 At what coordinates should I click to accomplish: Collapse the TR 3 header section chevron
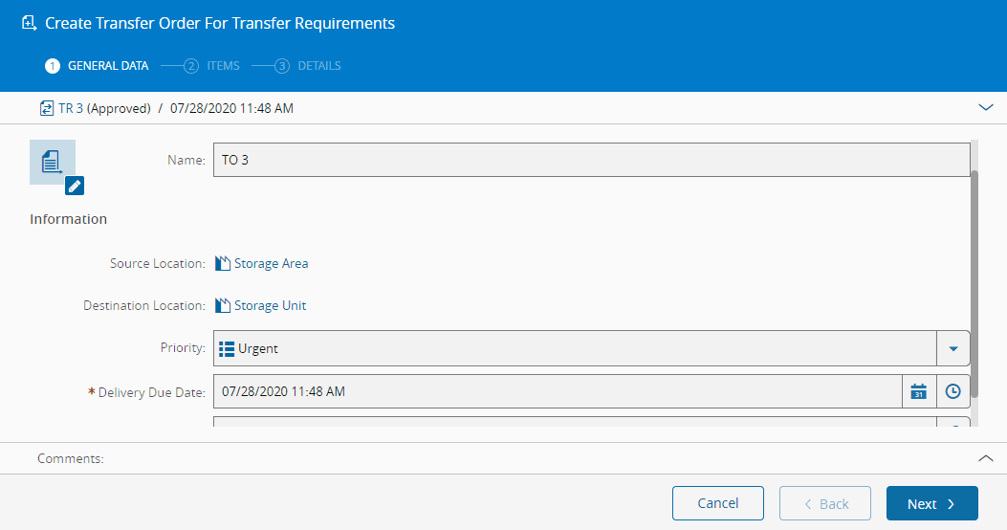(x=986, y=108)
